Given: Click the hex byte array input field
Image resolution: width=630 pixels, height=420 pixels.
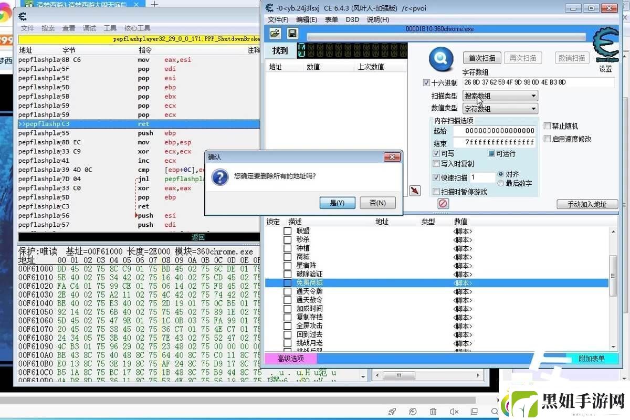Looking at the screenshot, I should (x=538, y=82).
